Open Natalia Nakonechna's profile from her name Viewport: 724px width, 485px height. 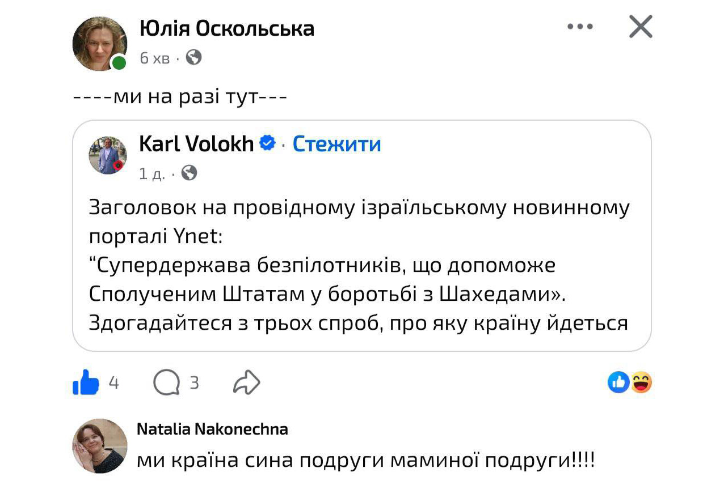coord(212,429)
